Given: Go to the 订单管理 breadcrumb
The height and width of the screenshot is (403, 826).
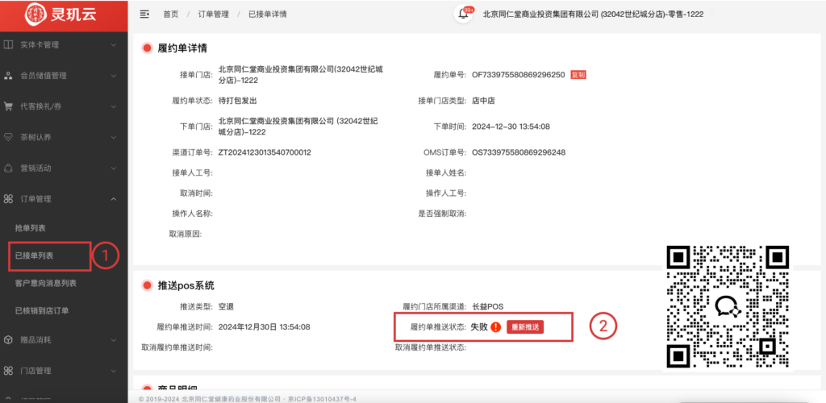Looking at the screenshot, I should (213, 15).
